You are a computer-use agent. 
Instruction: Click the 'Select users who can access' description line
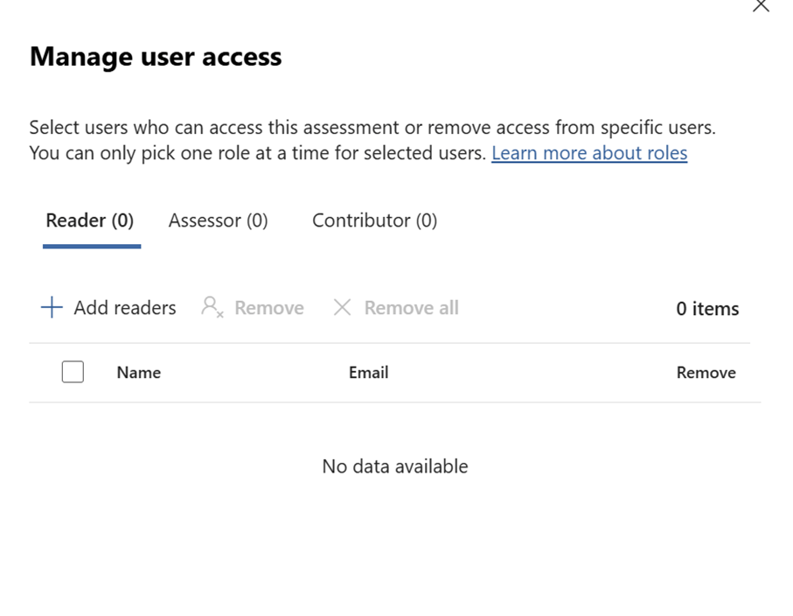click(x=372, y=128)
